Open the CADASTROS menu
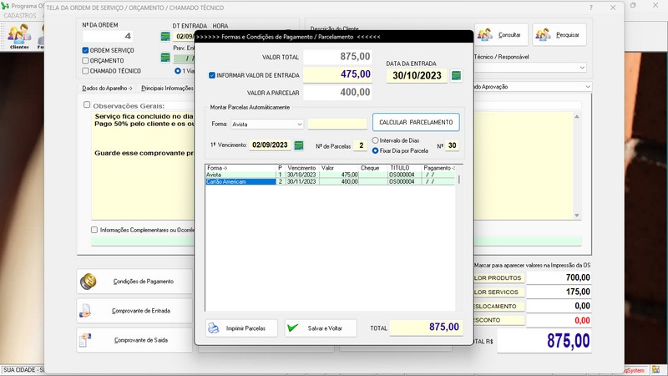The width and height of the screenshot is (668, 376). point(20,16)
